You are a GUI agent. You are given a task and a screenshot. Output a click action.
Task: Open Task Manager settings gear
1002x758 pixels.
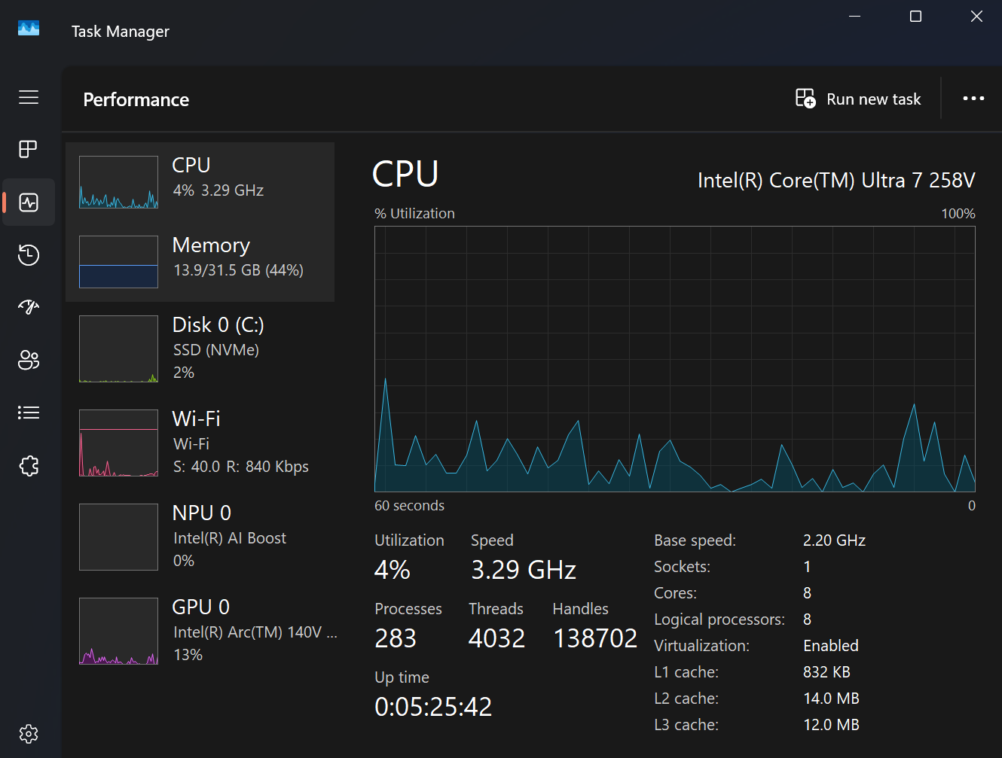tap(29, 734)
